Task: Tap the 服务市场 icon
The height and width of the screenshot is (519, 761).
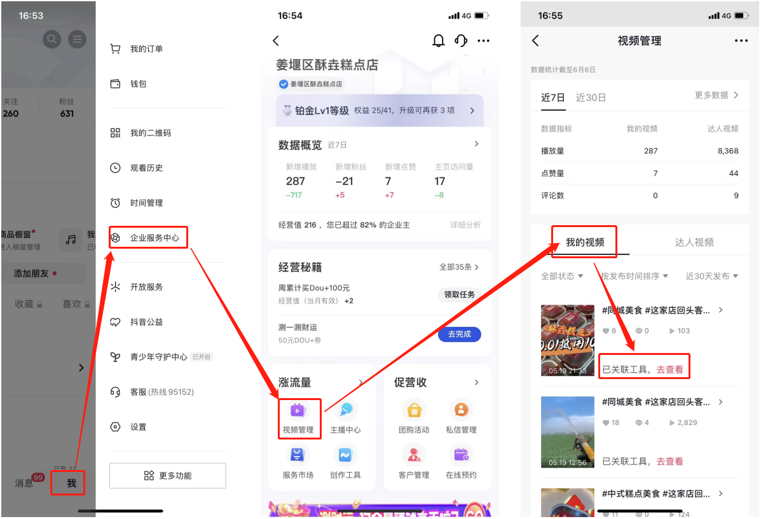Action: (298, 455)
